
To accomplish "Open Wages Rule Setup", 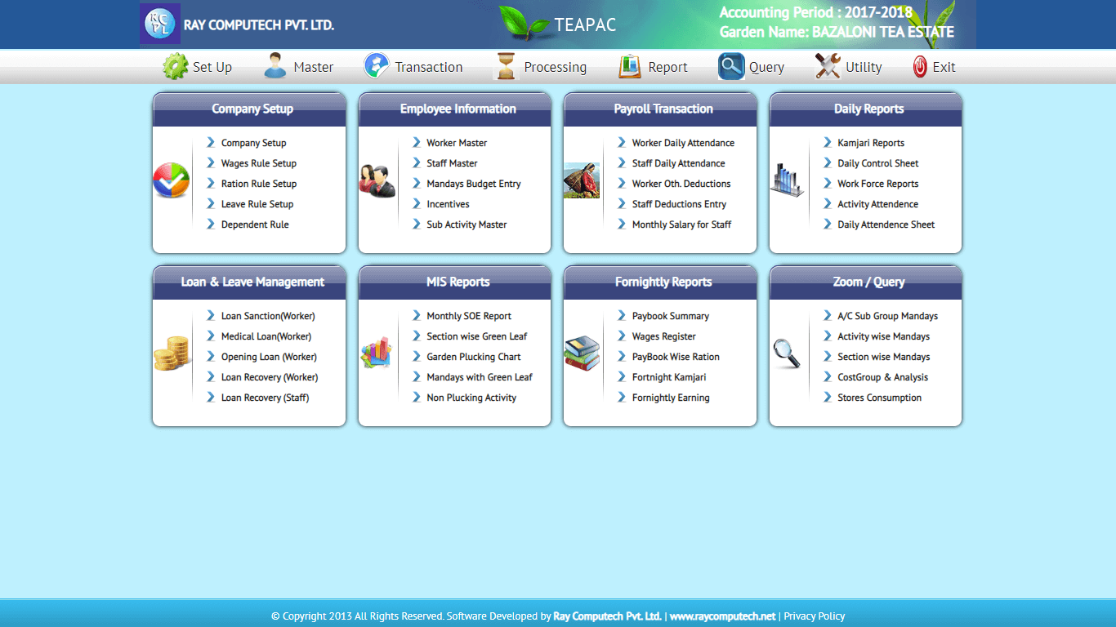I will point(259,163).
